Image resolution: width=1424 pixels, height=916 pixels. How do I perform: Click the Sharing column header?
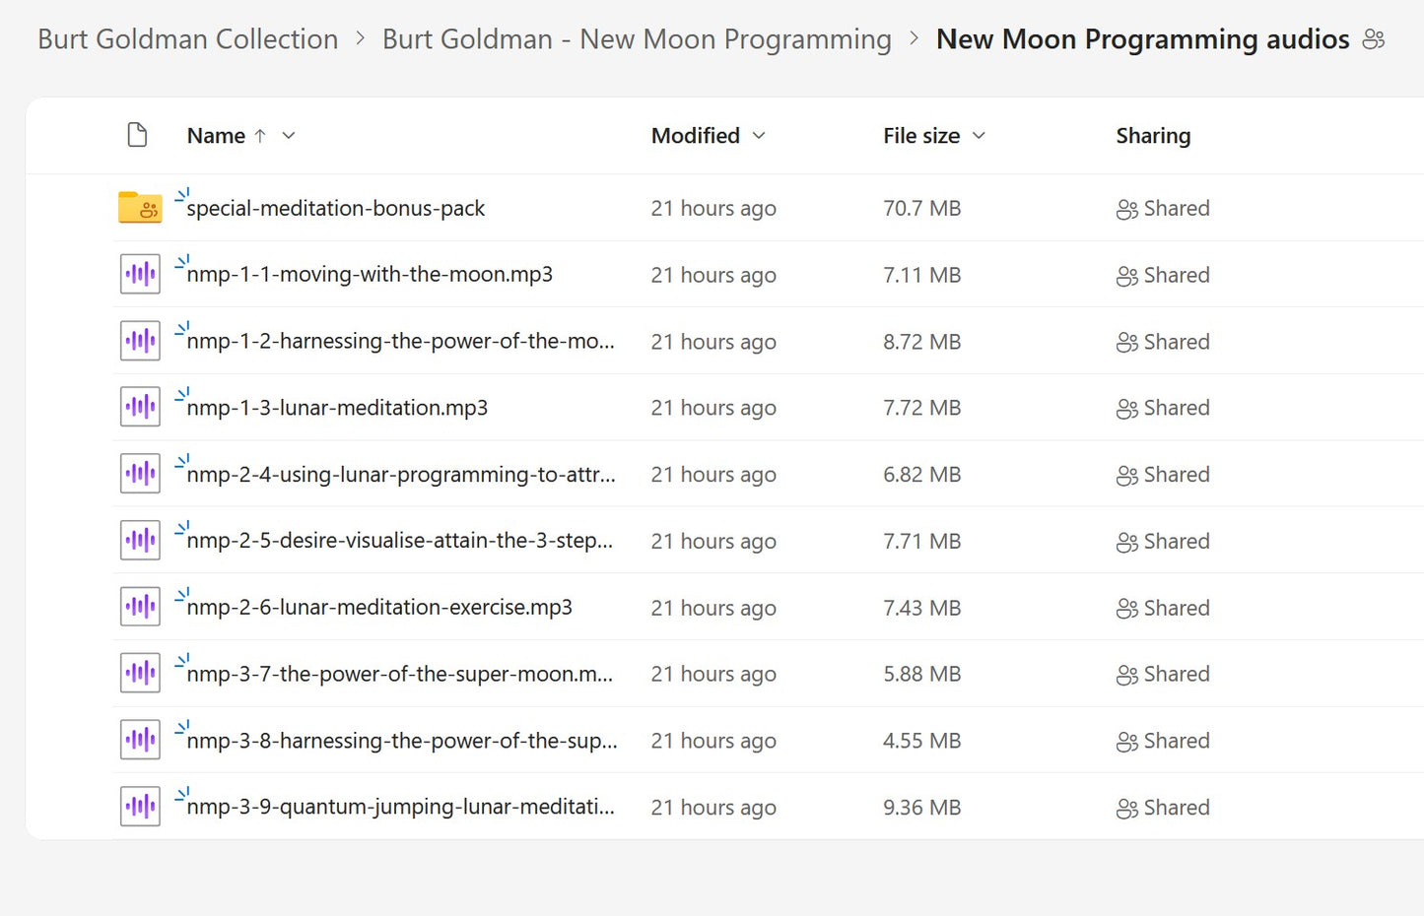pos(1153,136)
